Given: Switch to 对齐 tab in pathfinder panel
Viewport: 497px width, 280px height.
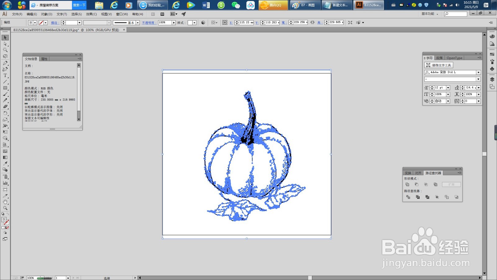Looking at the screenshot, I should (418, 173).
